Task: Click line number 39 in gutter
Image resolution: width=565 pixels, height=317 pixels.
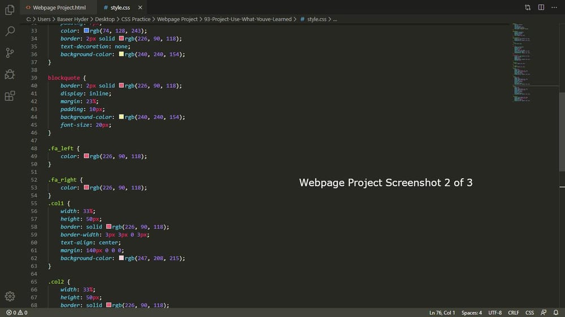Action: [x=34, y=78]
